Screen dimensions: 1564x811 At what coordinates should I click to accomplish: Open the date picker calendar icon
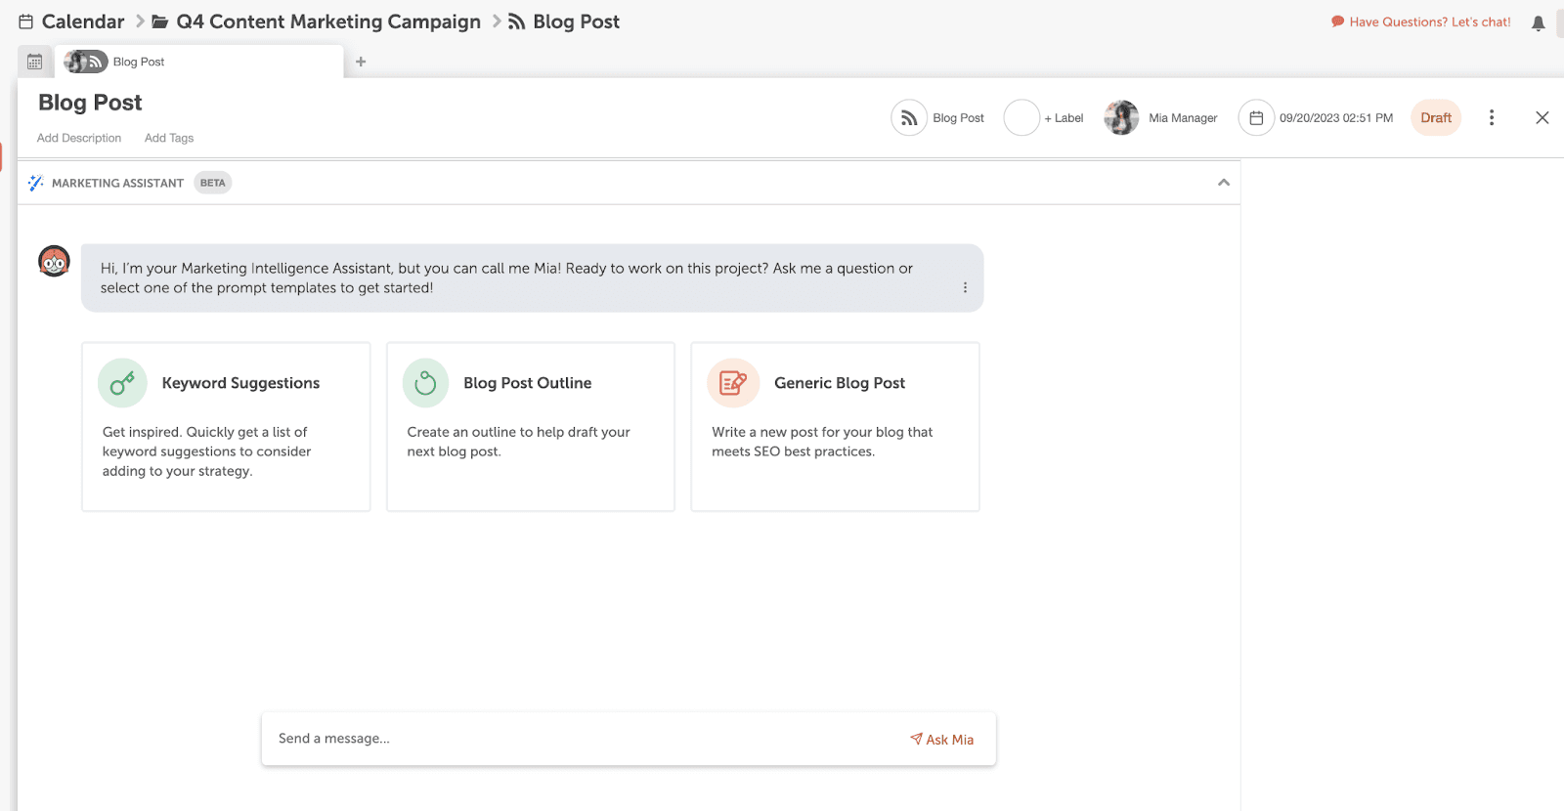pos(1256,118)
